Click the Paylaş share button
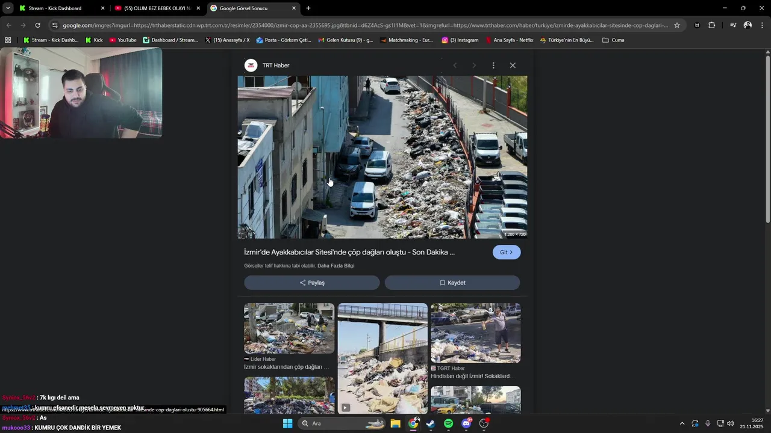 pos(311,283)
